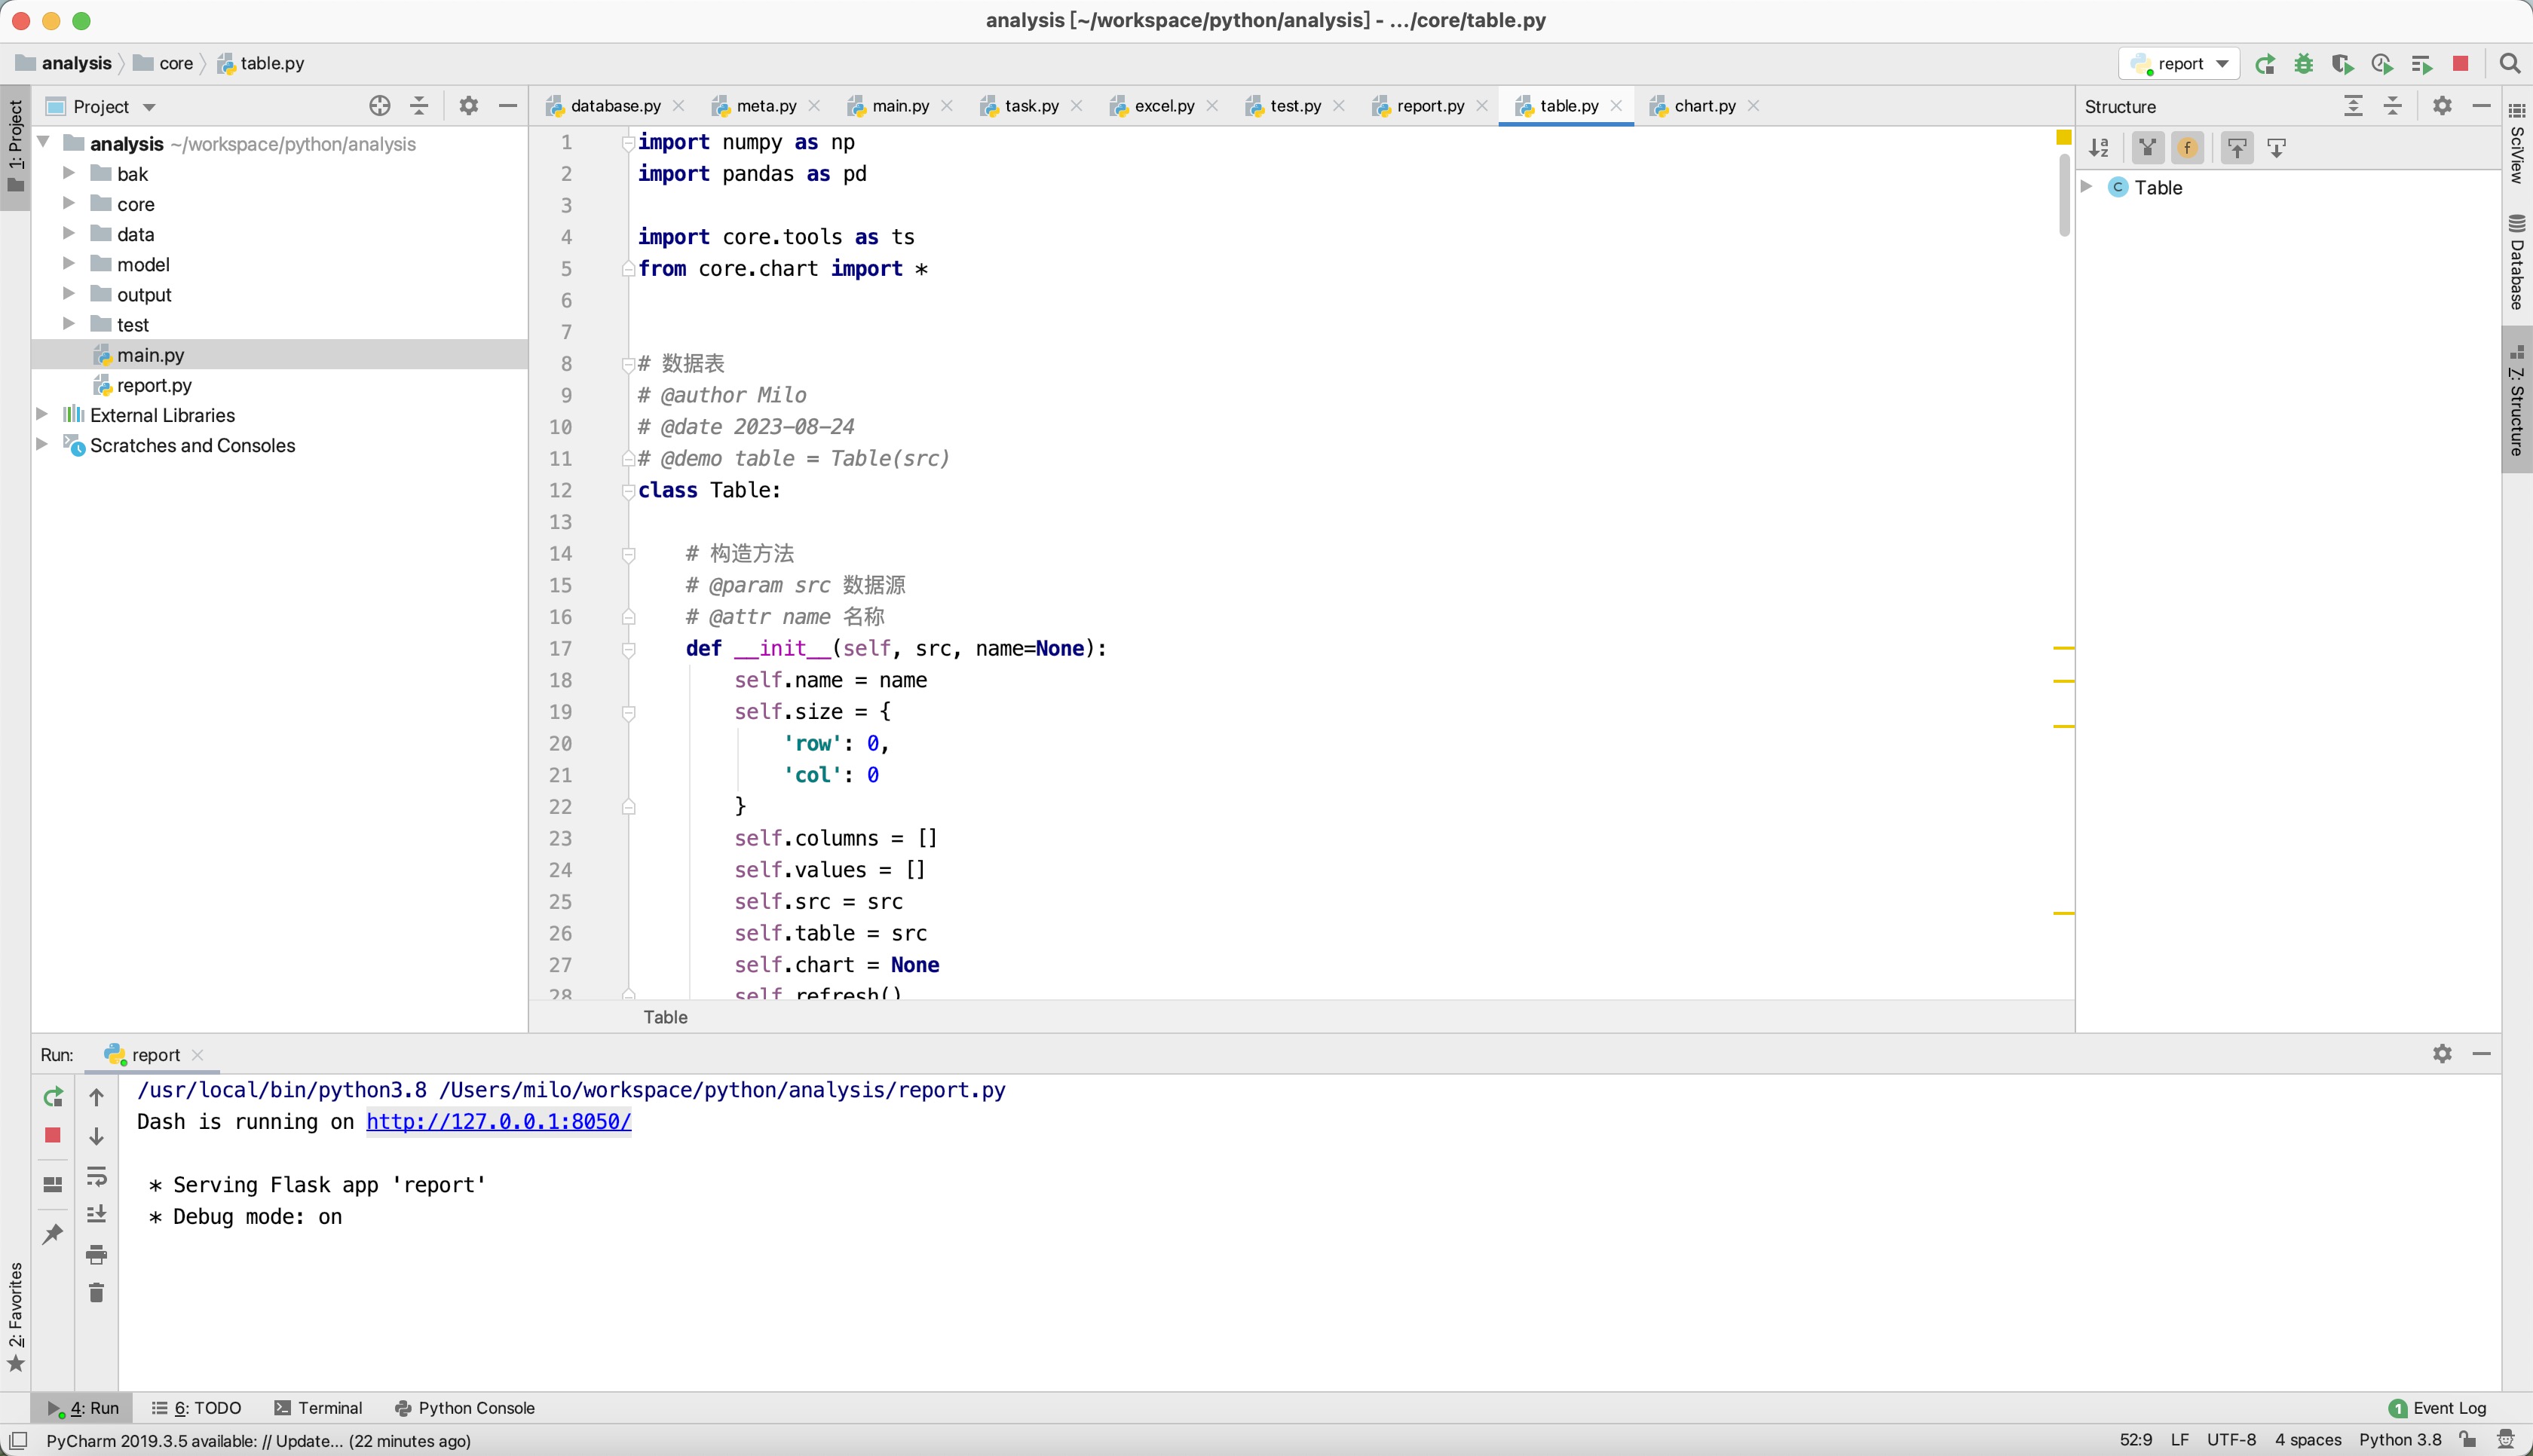Viewport: 2533px width, 1456px height.
Task: Locate current file in Project panel
Action: click(380, 106)
